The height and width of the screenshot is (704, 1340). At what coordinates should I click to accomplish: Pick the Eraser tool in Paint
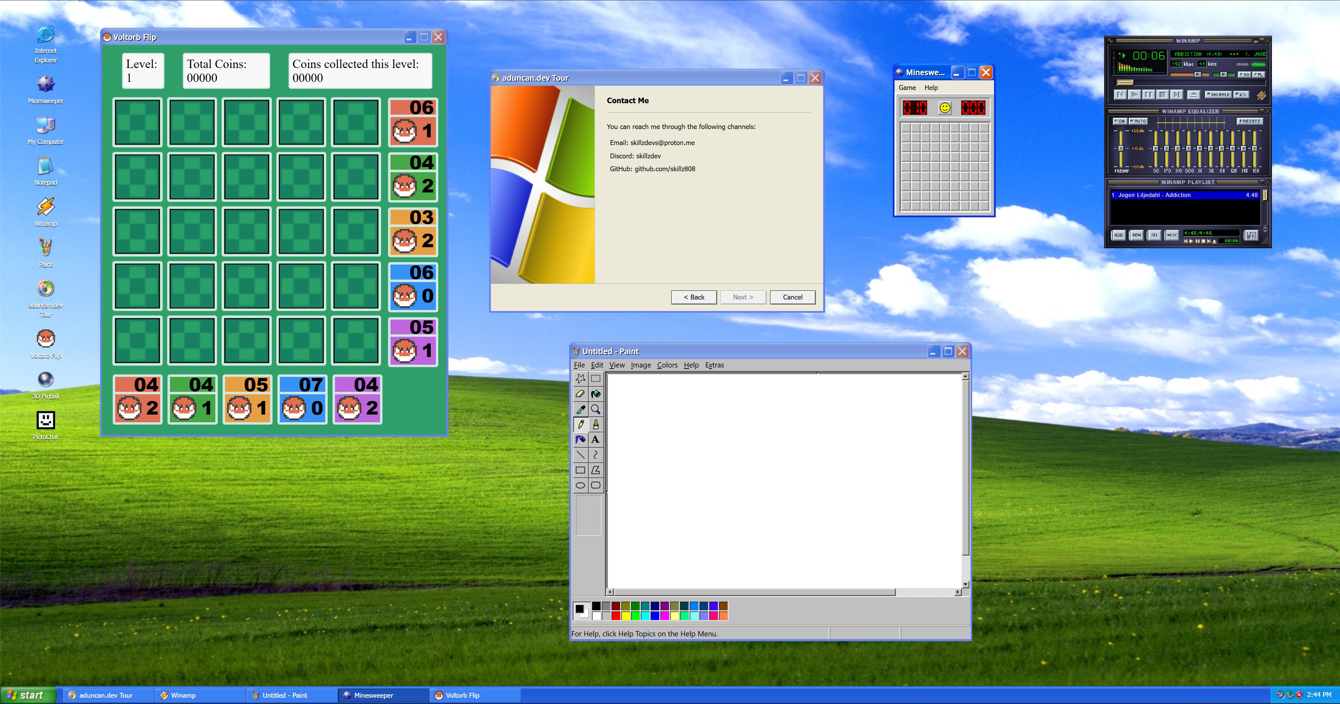(580, 394)
